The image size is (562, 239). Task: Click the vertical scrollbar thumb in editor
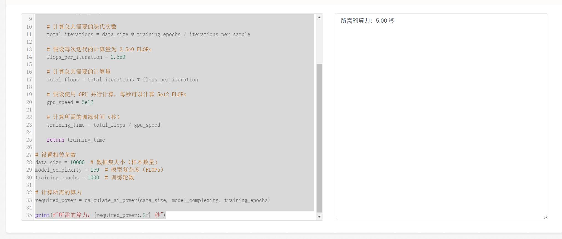click(x=319, y=138)
